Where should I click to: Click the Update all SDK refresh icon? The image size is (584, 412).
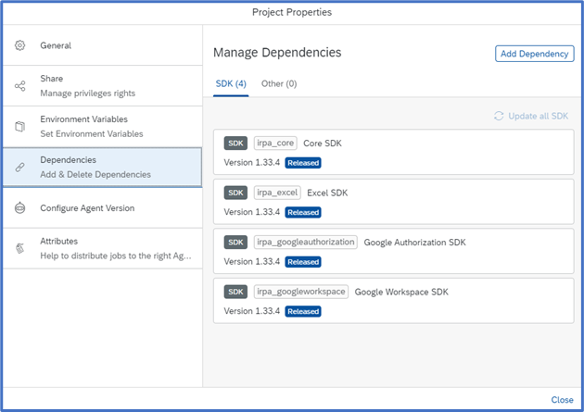499,116
